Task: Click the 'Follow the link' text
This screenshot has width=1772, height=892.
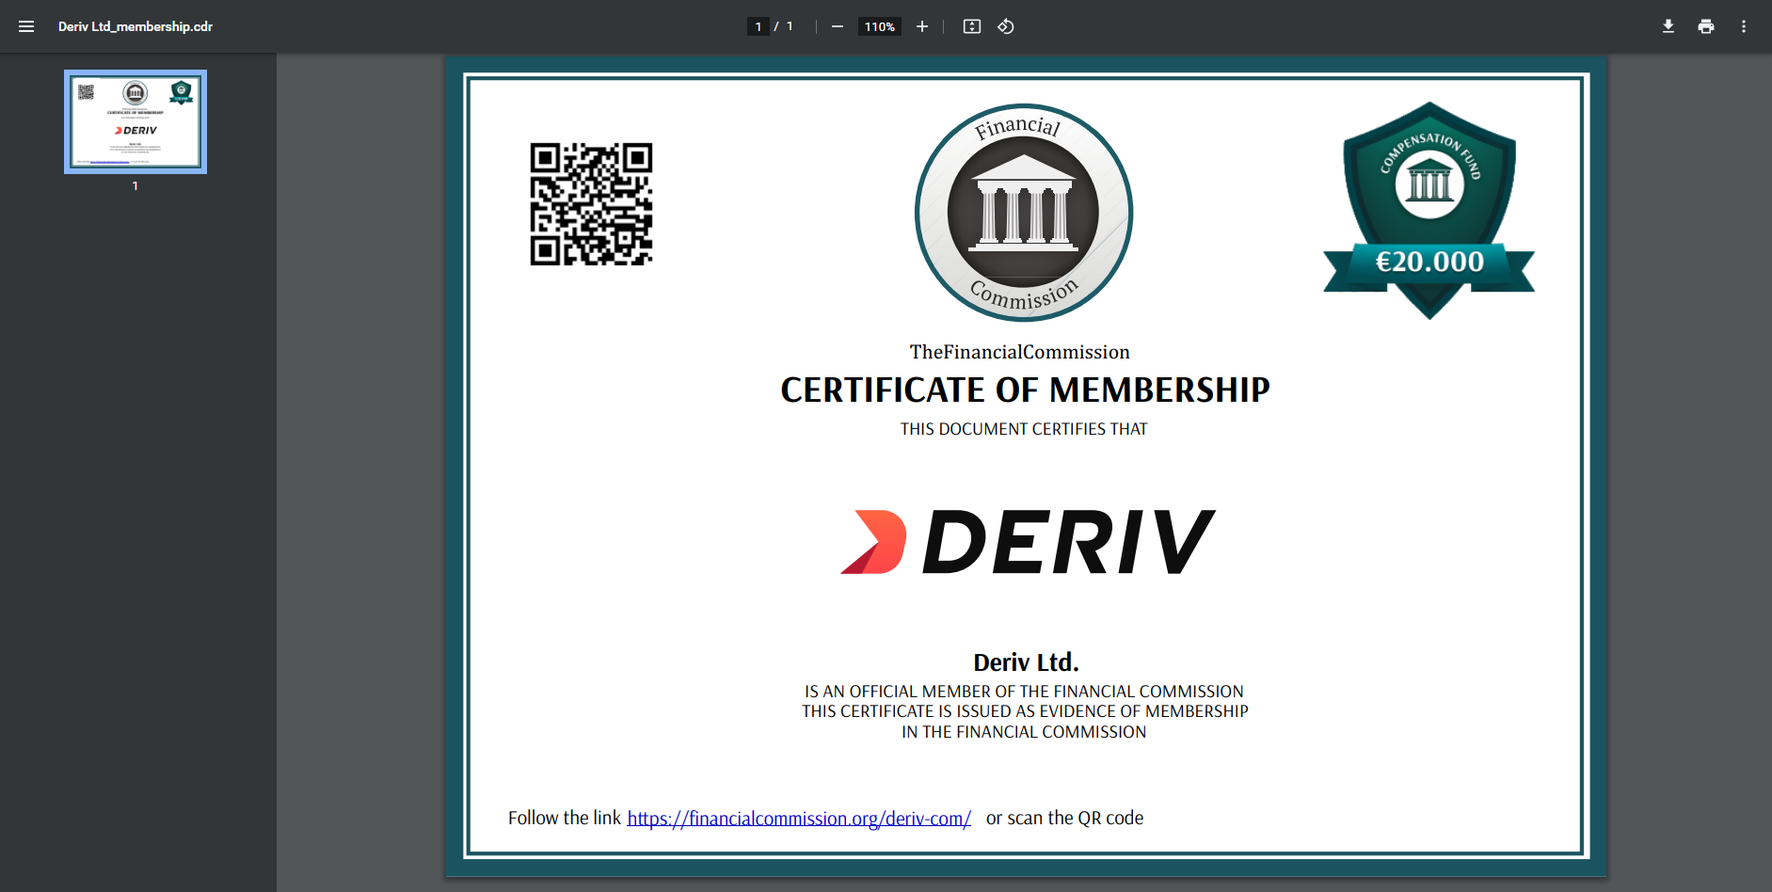Action: pos(565,818)
